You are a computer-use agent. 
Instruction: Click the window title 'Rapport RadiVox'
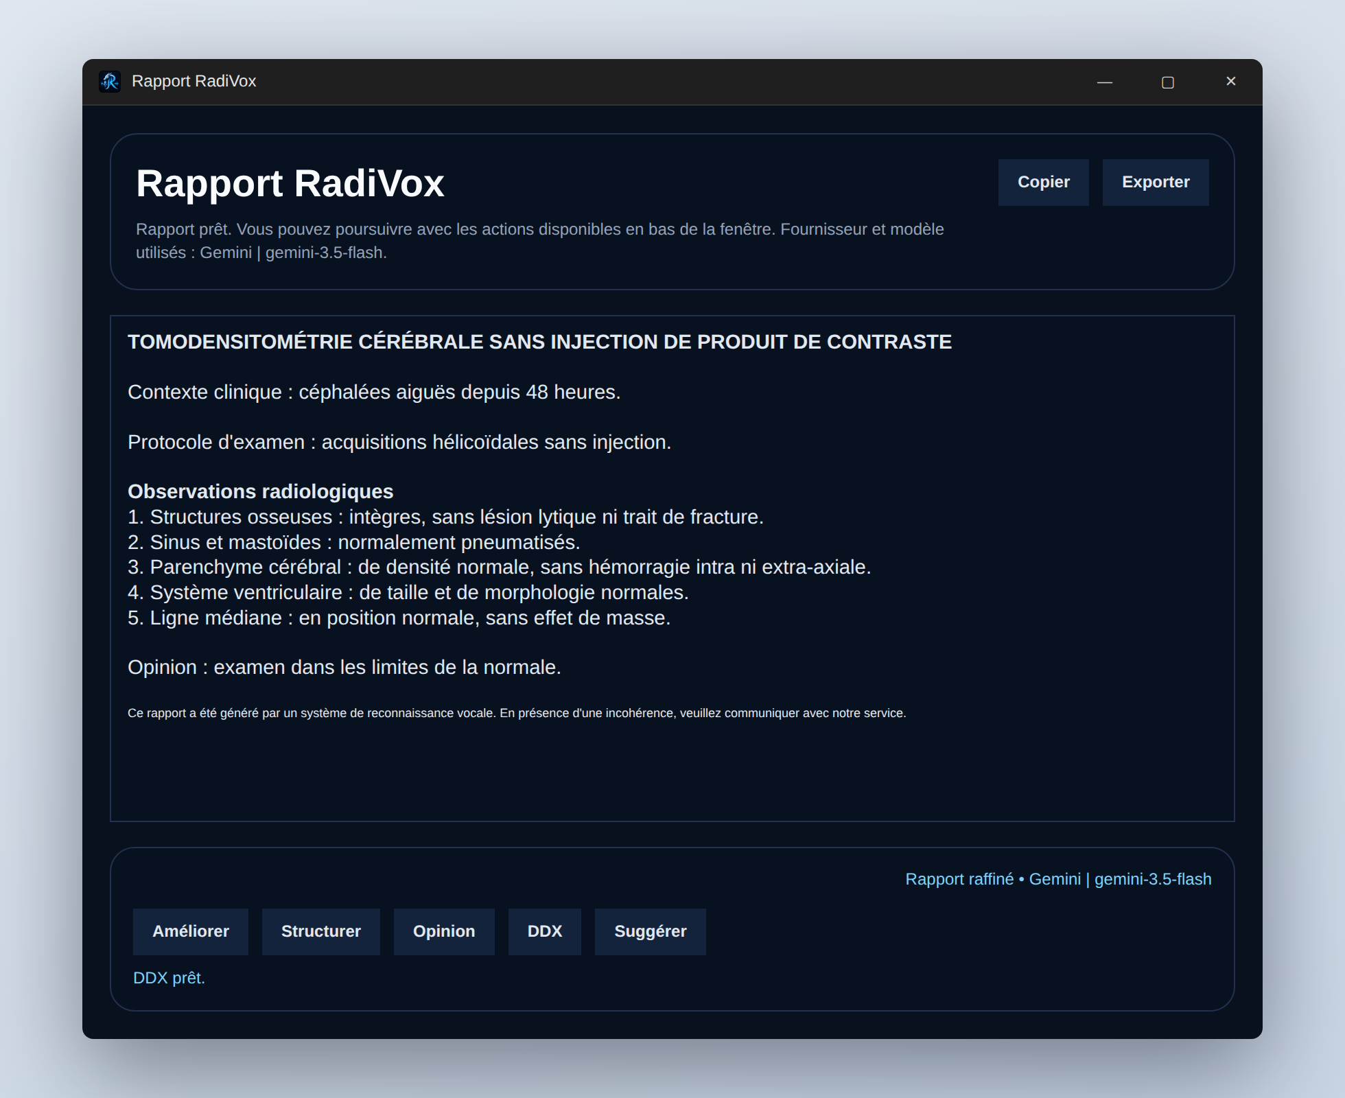pyautogui.click(x=194, y=81)
